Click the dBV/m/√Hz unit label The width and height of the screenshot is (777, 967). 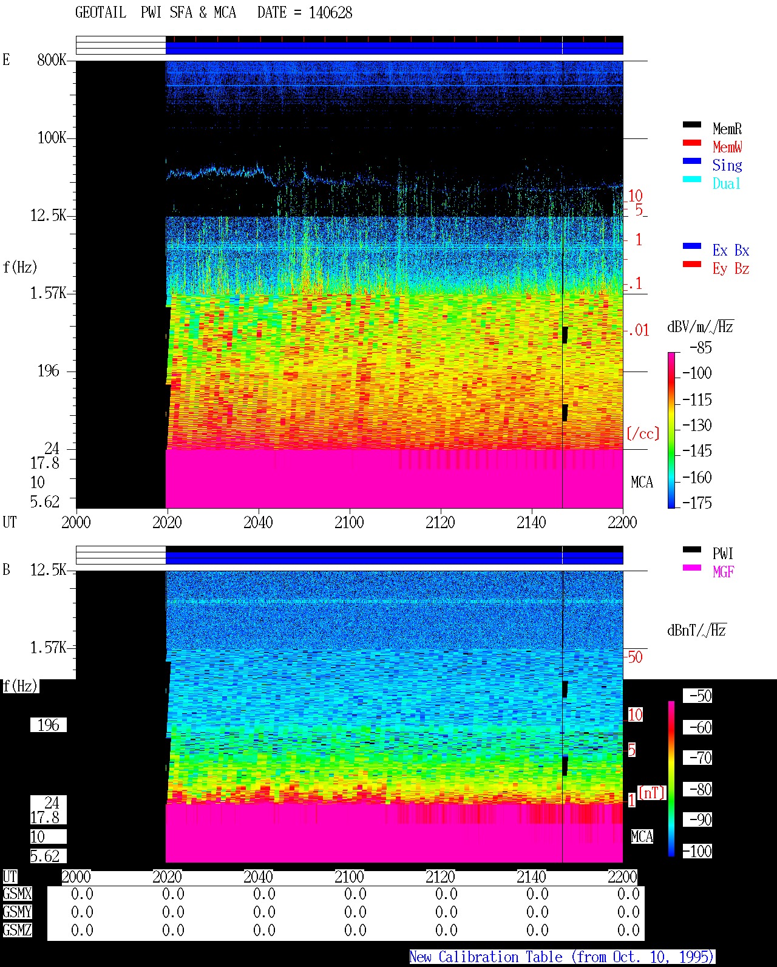click(x=701, y=327)
